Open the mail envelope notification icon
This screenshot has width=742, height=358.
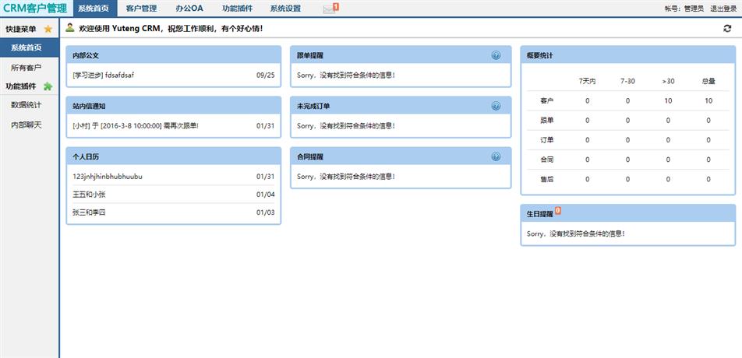click(329, 9)
